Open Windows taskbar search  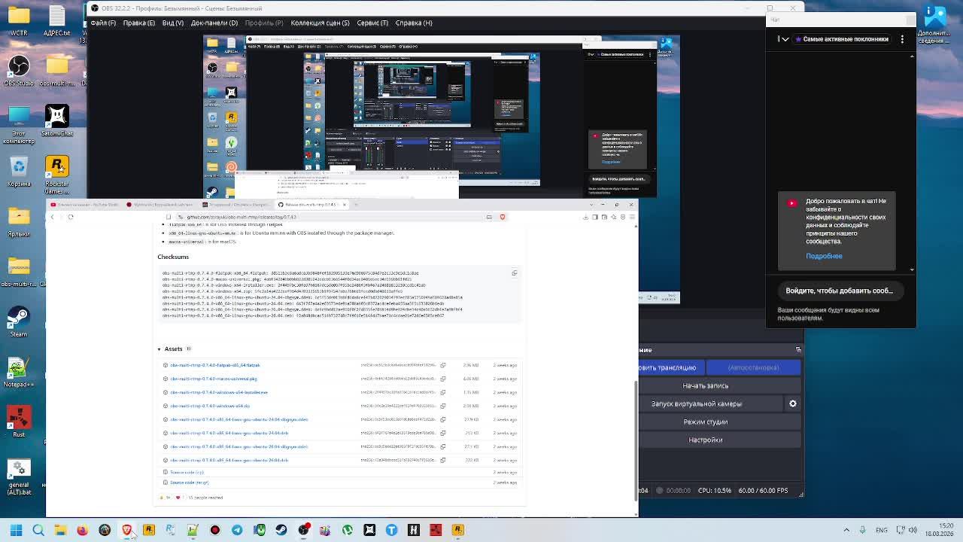(x=38, y=530)
